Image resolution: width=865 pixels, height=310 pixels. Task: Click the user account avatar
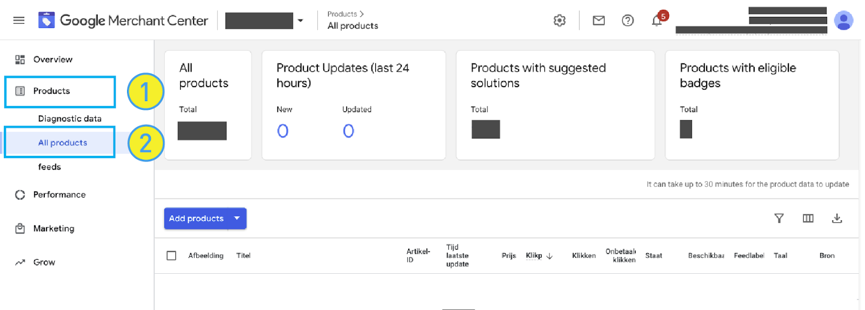pyautogui.click(x=843, y=21)
